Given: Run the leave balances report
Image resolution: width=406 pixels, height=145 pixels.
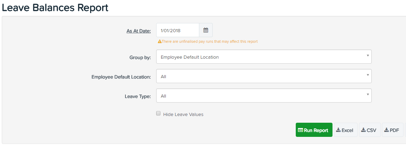Looking at the screenshot, I should 314,130.
